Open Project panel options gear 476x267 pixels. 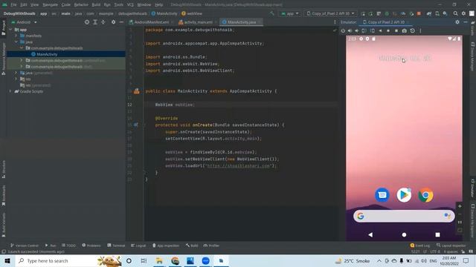click(x=113, y=22)
